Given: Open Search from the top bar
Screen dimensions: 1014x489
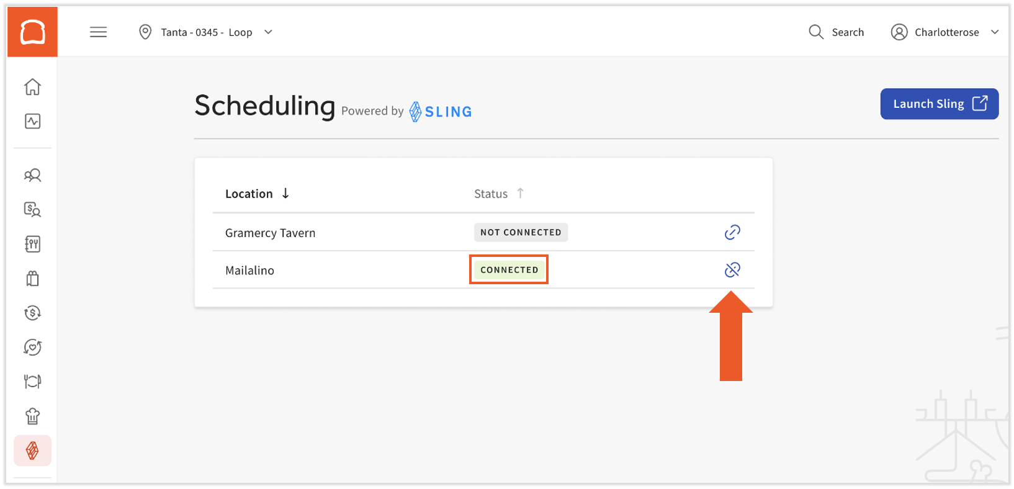Looking at the screenshot, I should [x=836, y=32].
